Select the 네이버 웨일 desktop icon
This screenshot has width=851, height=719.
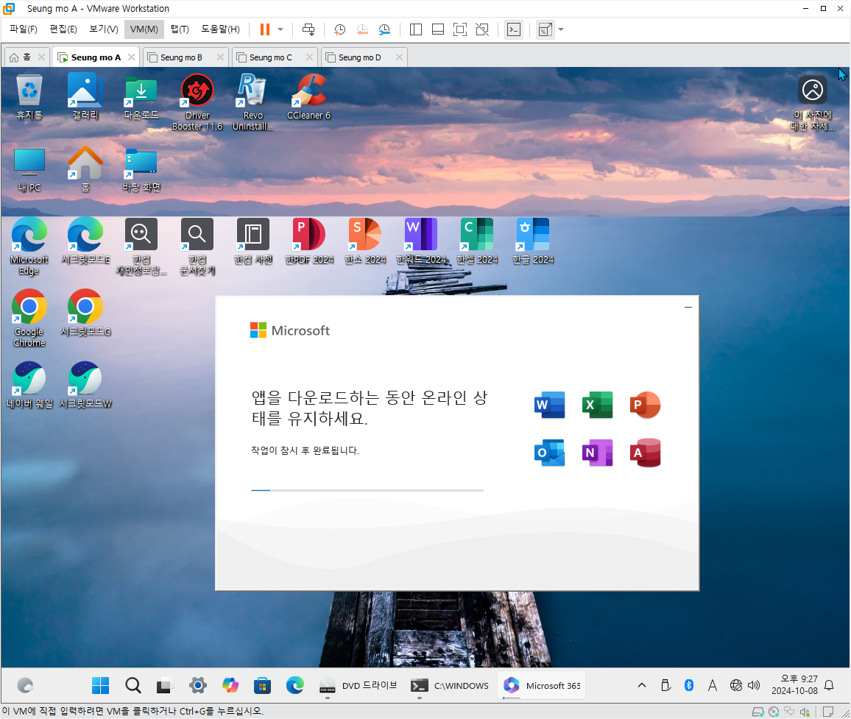click(29, 386)
